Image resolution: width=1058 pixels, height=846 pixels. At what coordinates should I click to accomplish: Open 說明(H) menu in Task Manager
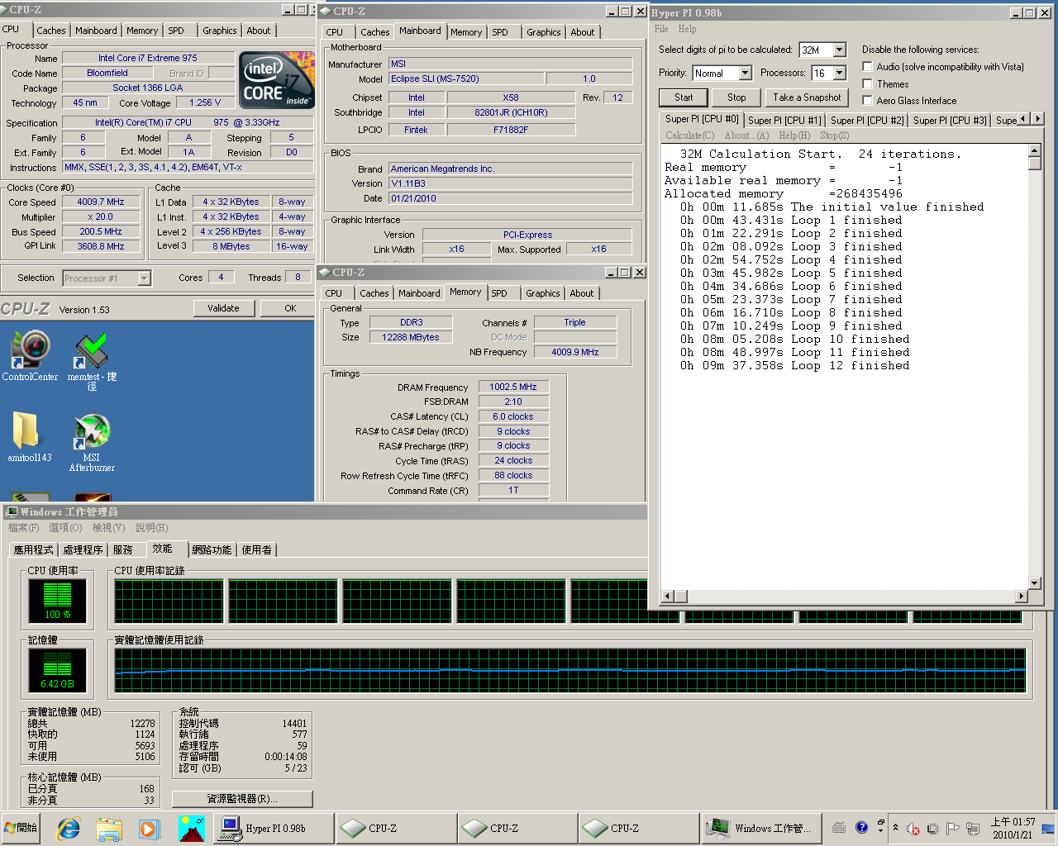coord(151,527)
